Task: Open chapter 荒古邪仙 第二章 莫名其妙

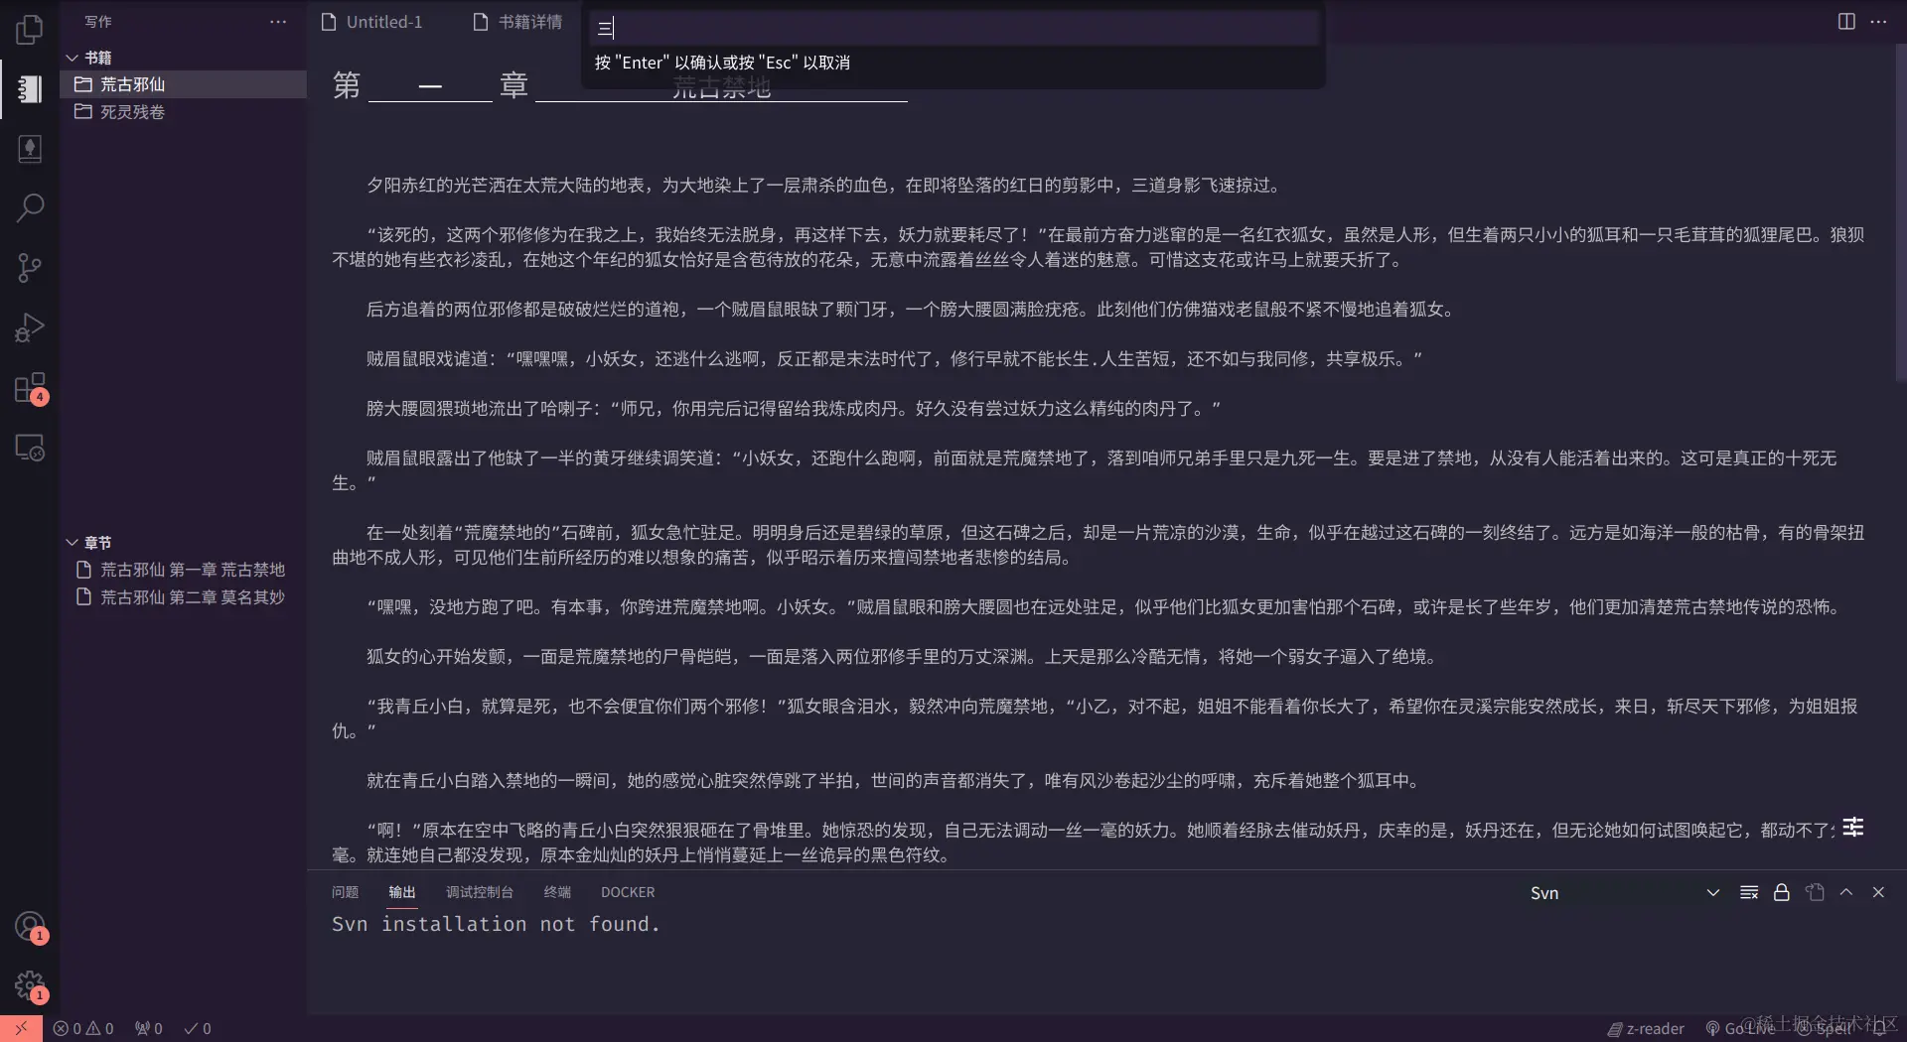Action: pyautogui.click(x=184, y=597)
